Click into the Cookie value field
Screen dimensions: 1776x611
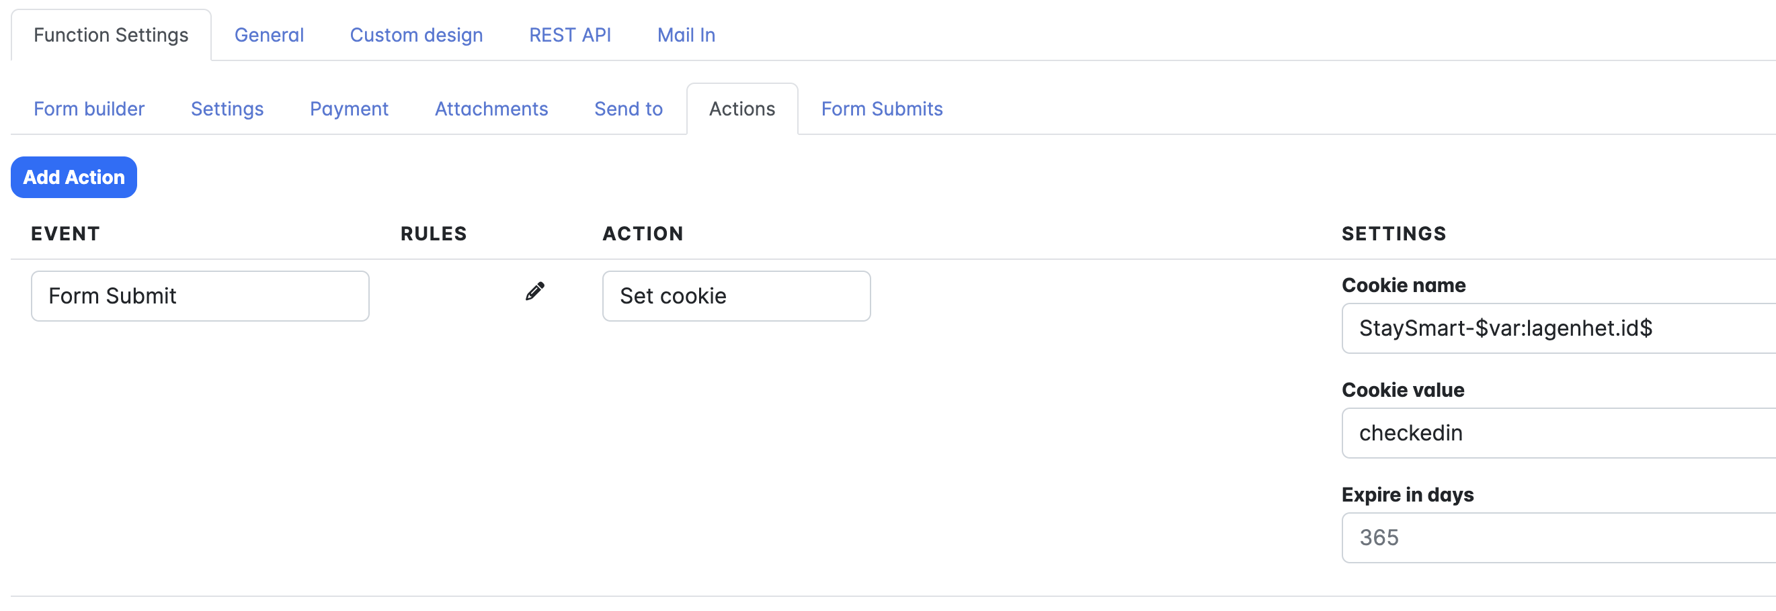[1558, 433]
